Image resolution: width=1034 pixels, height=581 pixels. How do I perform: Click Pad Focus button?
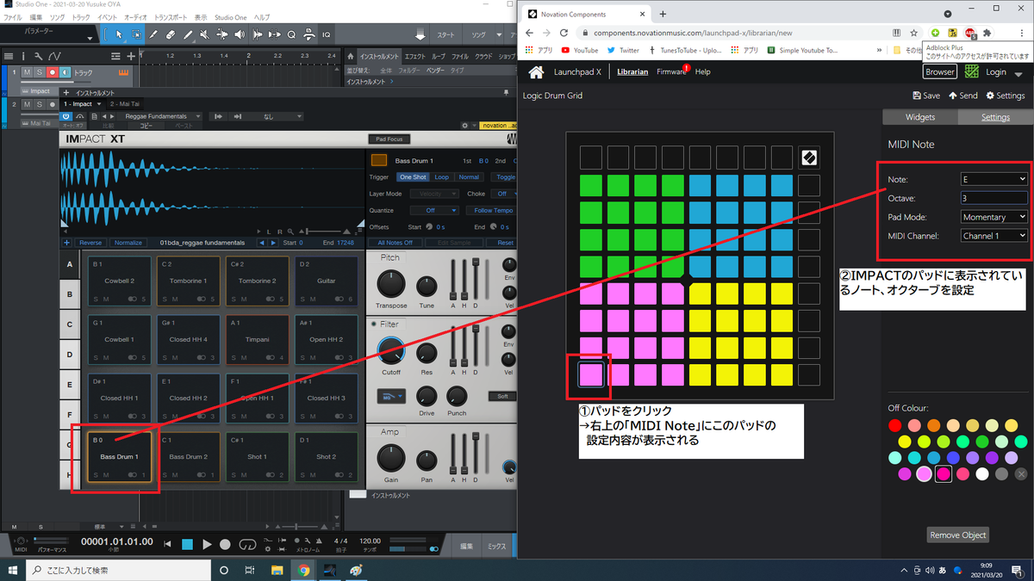[x=389, y=139]
